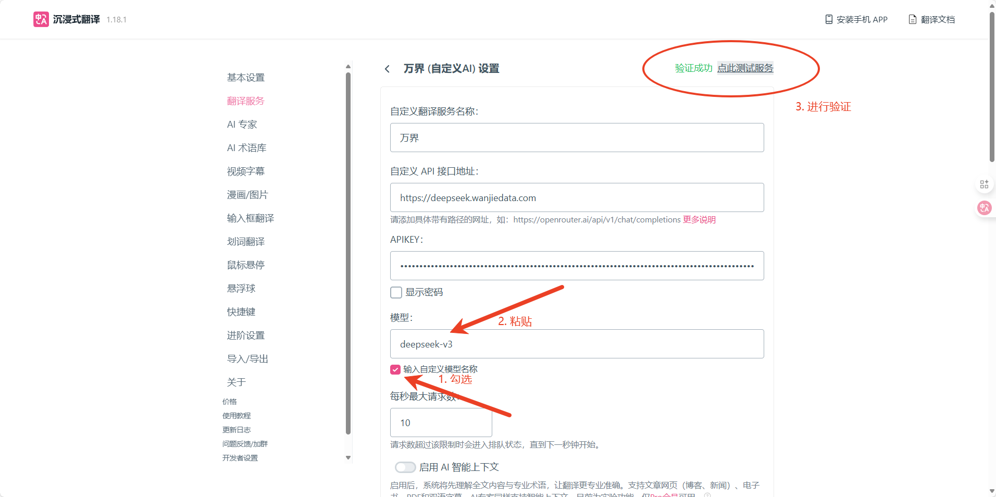Open the 更新日志 link

point(236,430)
